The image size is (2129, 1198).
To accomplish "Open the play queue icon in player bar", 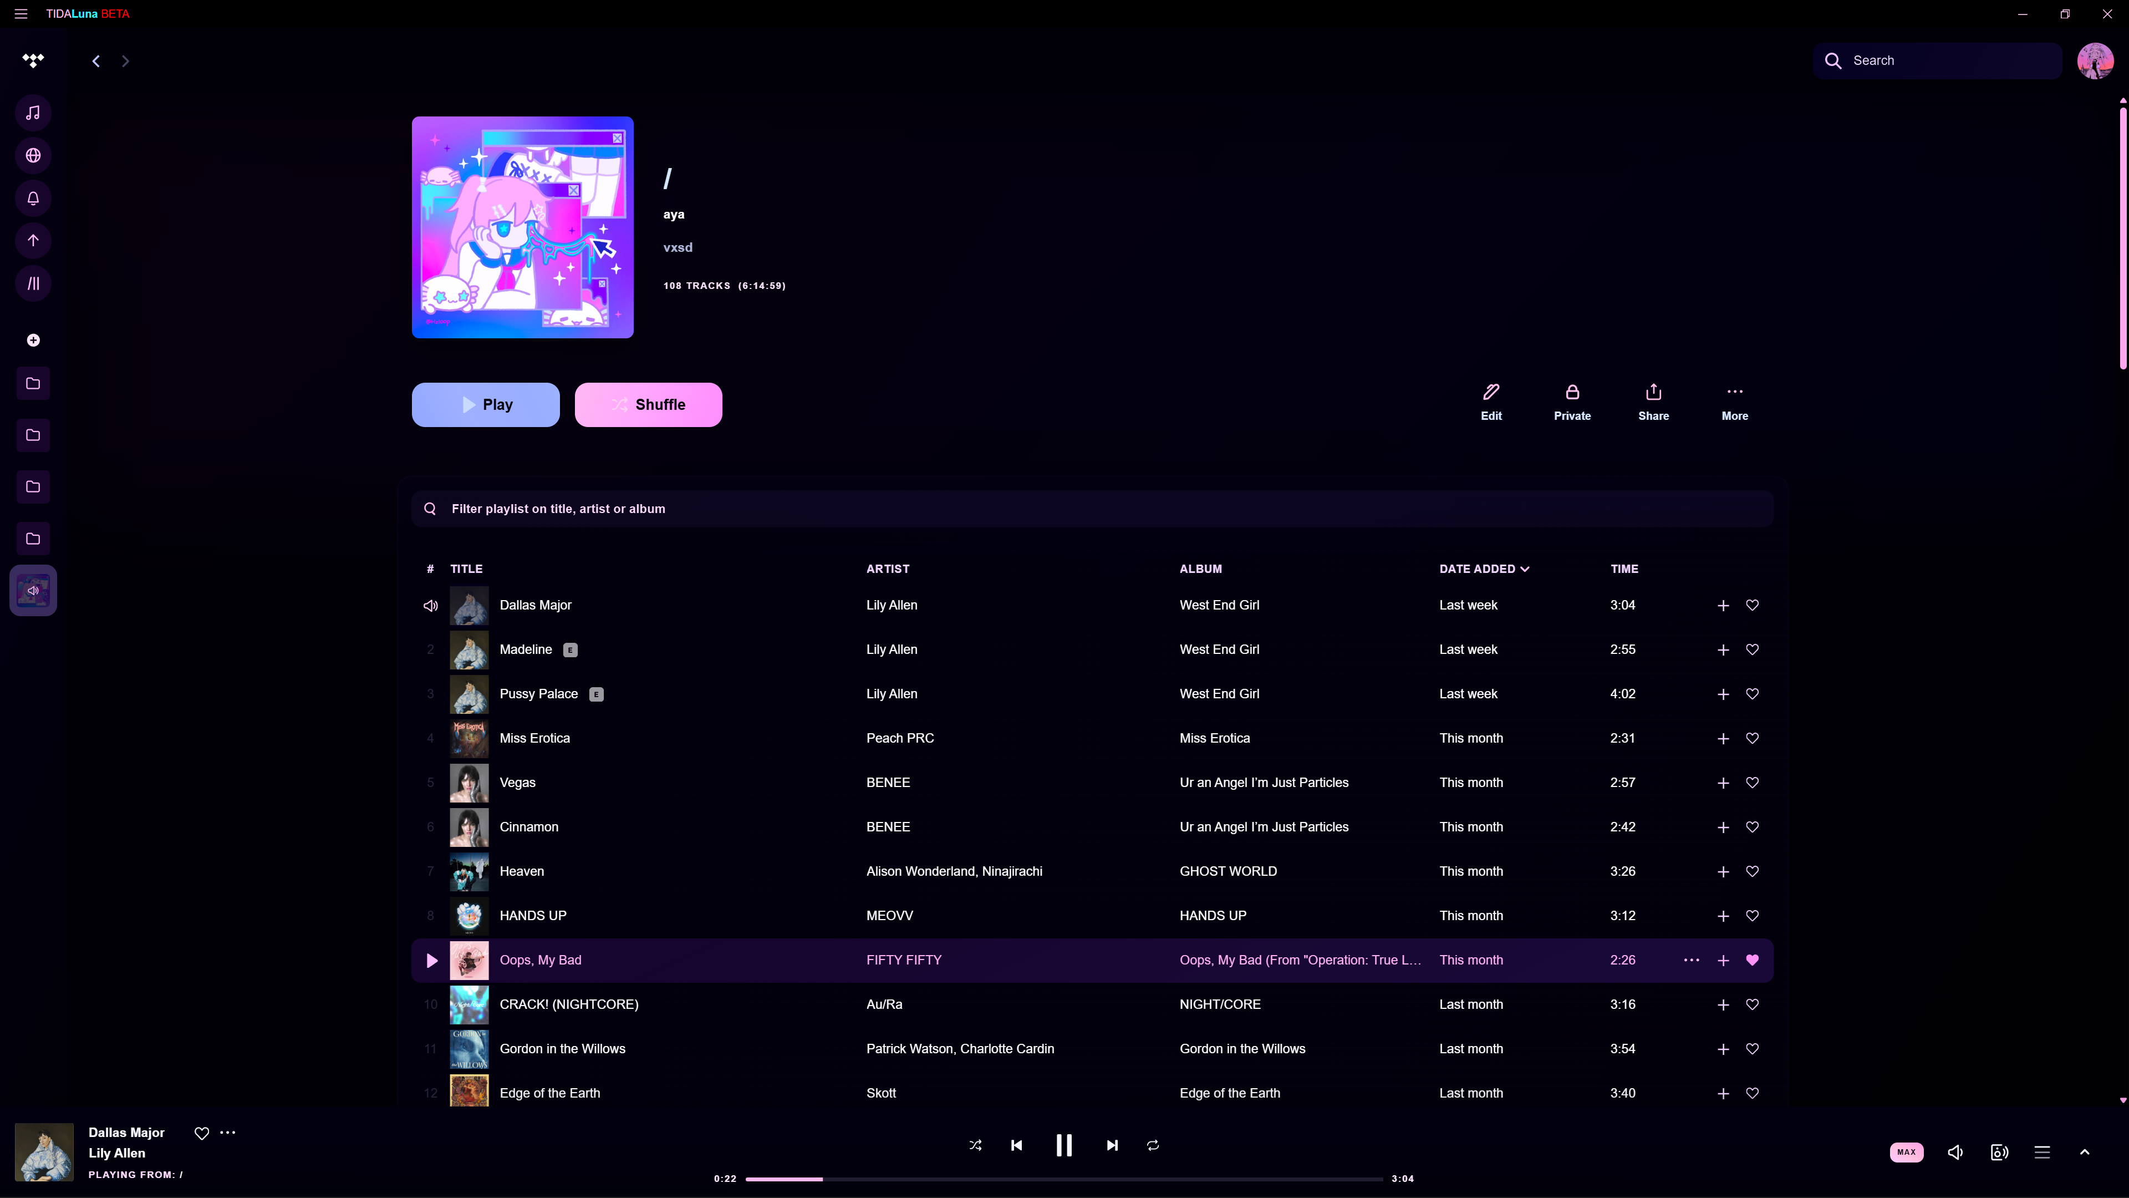I will [x=2042, y=1152].
